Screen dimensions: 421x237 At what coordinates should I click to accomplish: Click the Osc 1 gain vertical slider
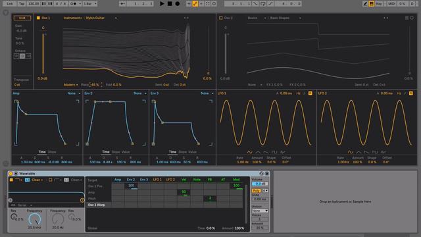click(x=43, y=53)
